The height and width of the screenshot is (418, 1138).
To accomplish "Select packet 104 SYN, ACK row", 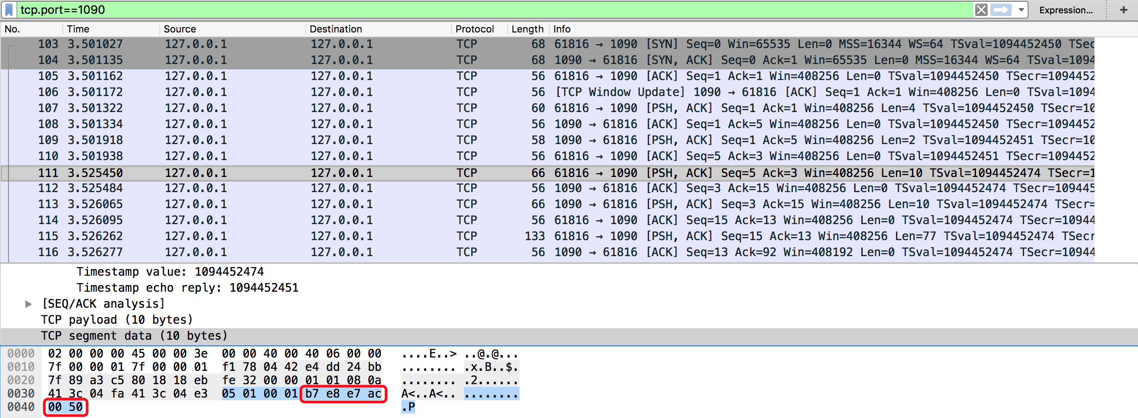I will tap(547, 60).
